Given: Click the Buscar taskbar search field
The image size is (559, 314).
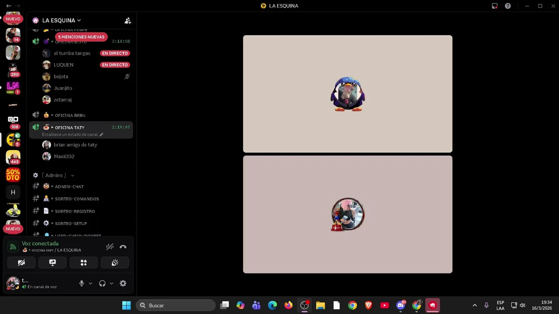Looking at the screenshot, I should tap(176, 305).
